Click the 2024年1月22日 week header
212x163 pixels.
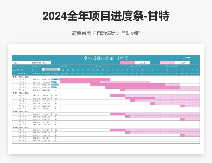point(67,66)
